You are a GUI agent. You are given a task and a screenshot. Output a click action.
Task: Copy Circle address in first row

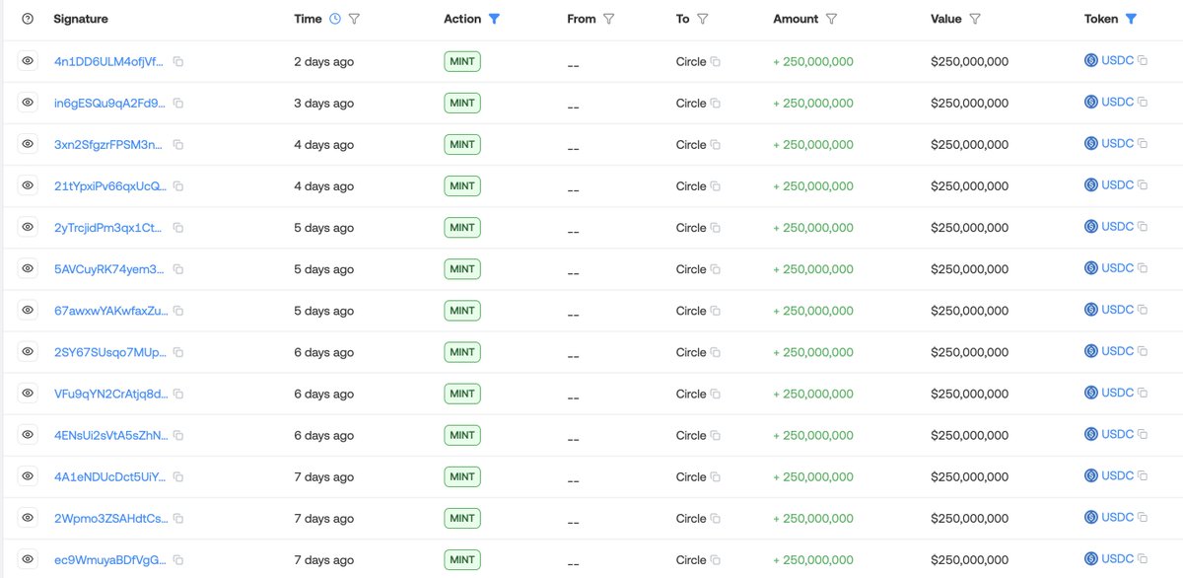[716, 62]
